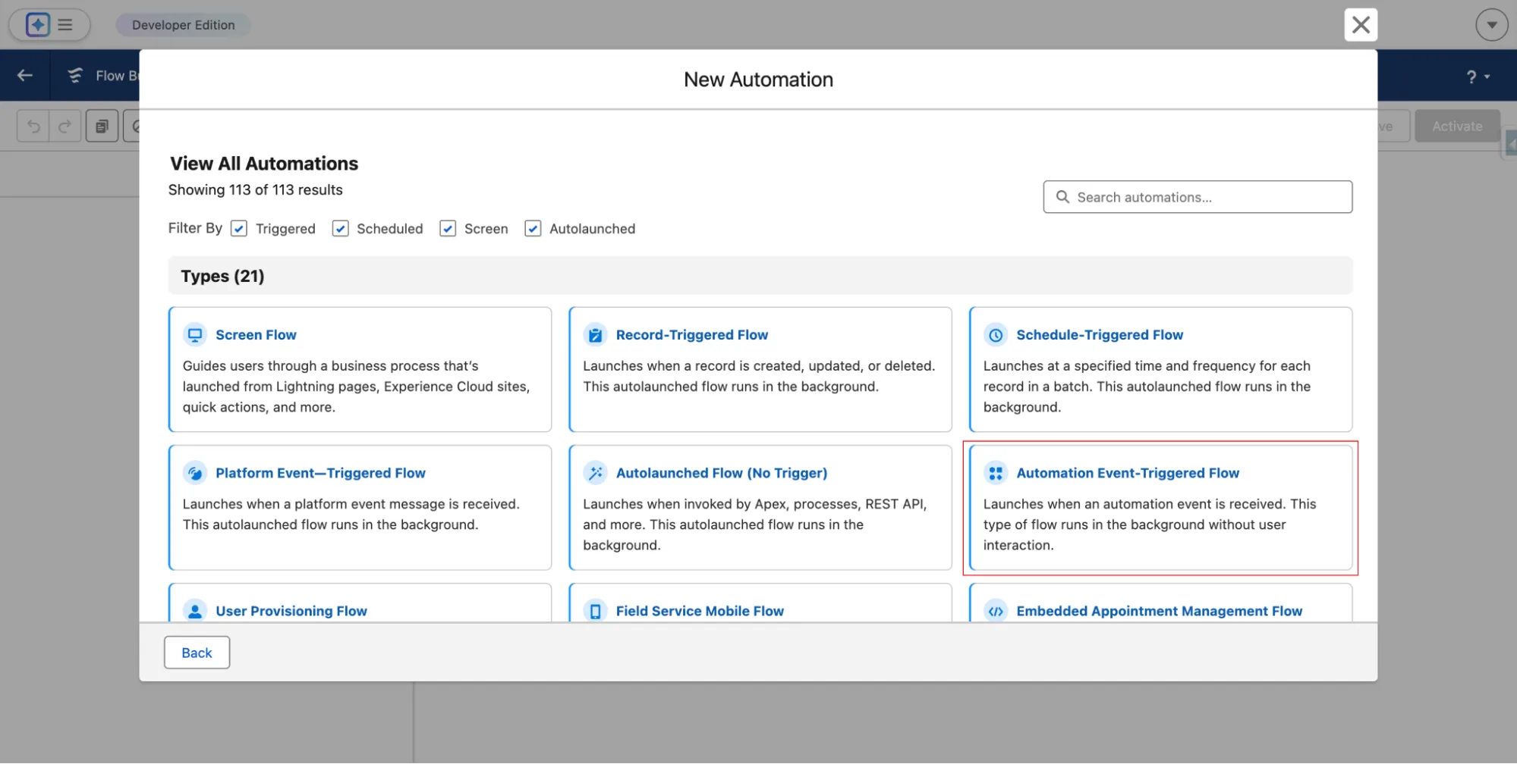
Task: Uncheck the Scheduled filter checkbox
Action: [x=340, y=228]
